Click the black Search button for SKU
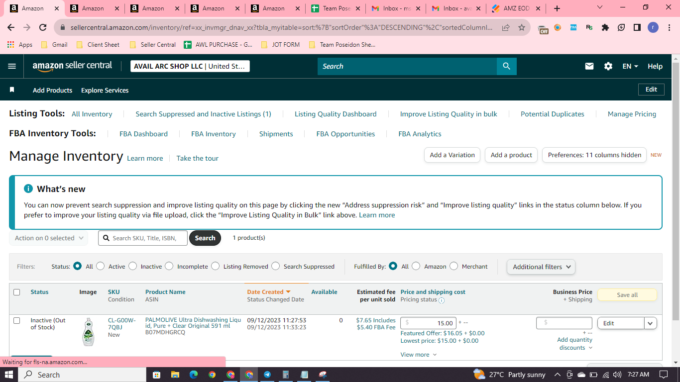 205,238
